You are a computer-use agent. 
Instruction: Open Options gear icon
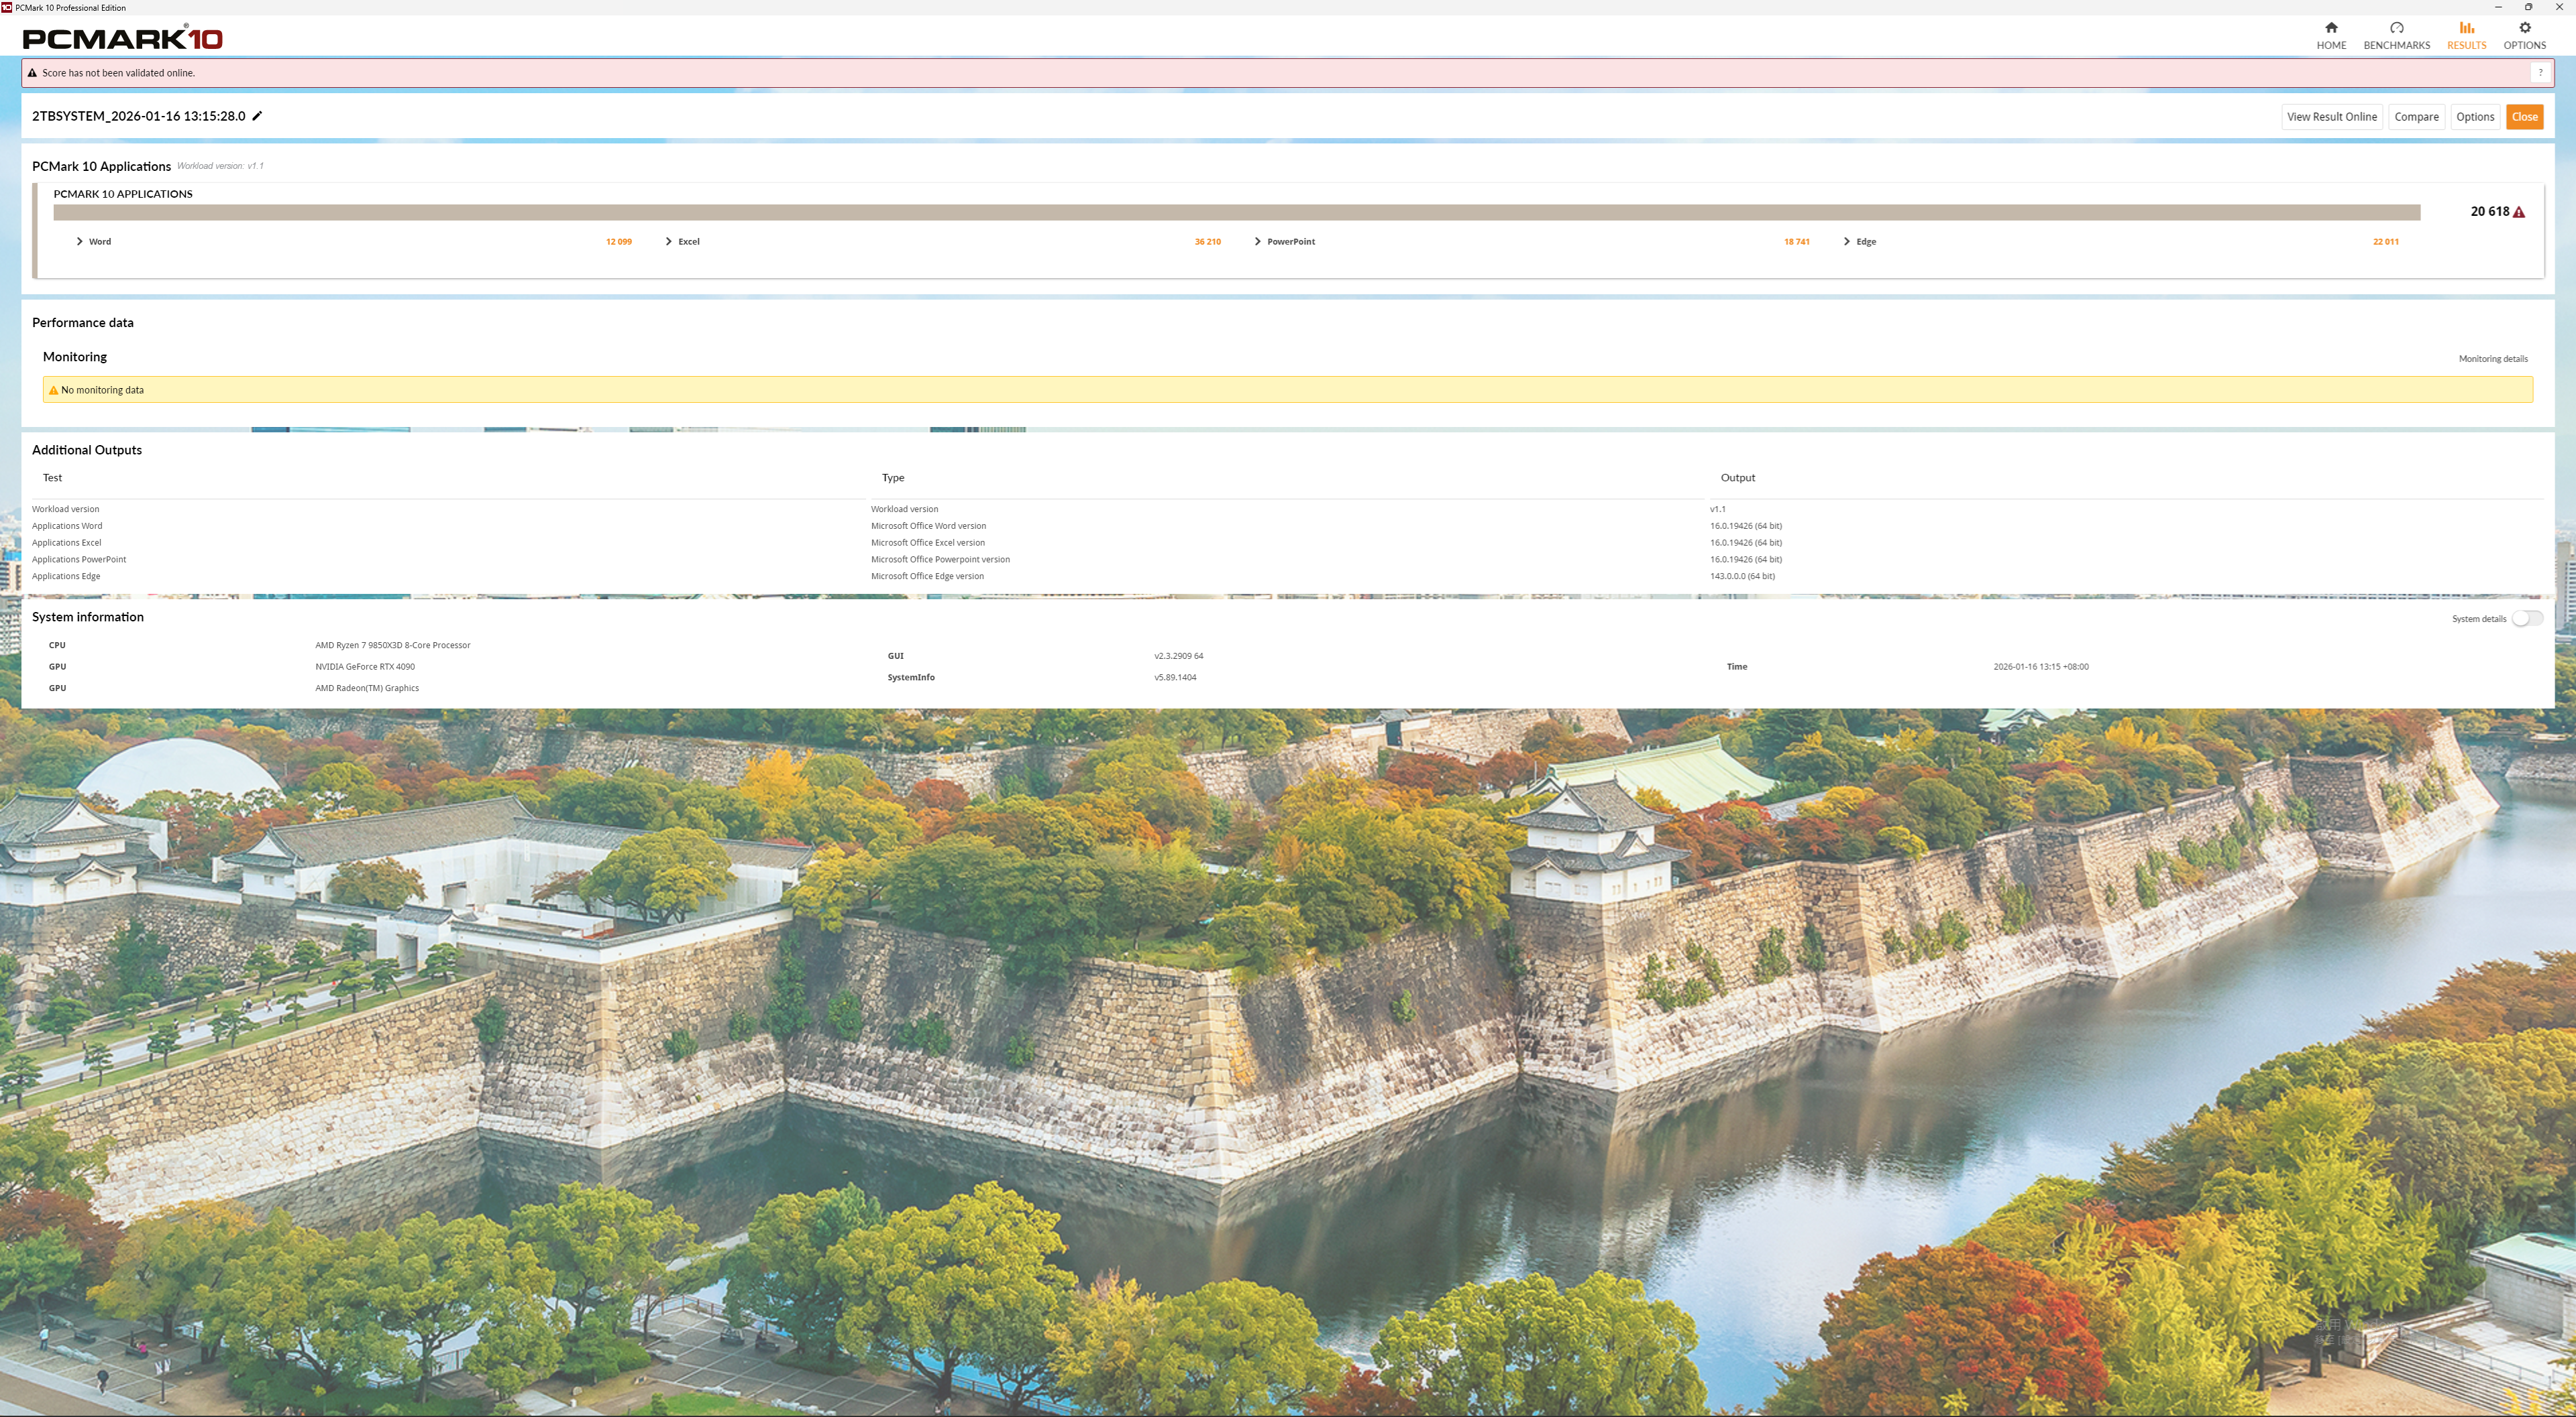(2524, 28)
